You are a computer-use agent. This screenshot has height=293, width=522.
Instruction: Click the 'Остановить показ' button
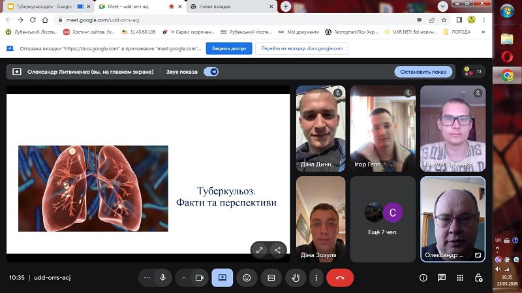click(x=423, y=72)
